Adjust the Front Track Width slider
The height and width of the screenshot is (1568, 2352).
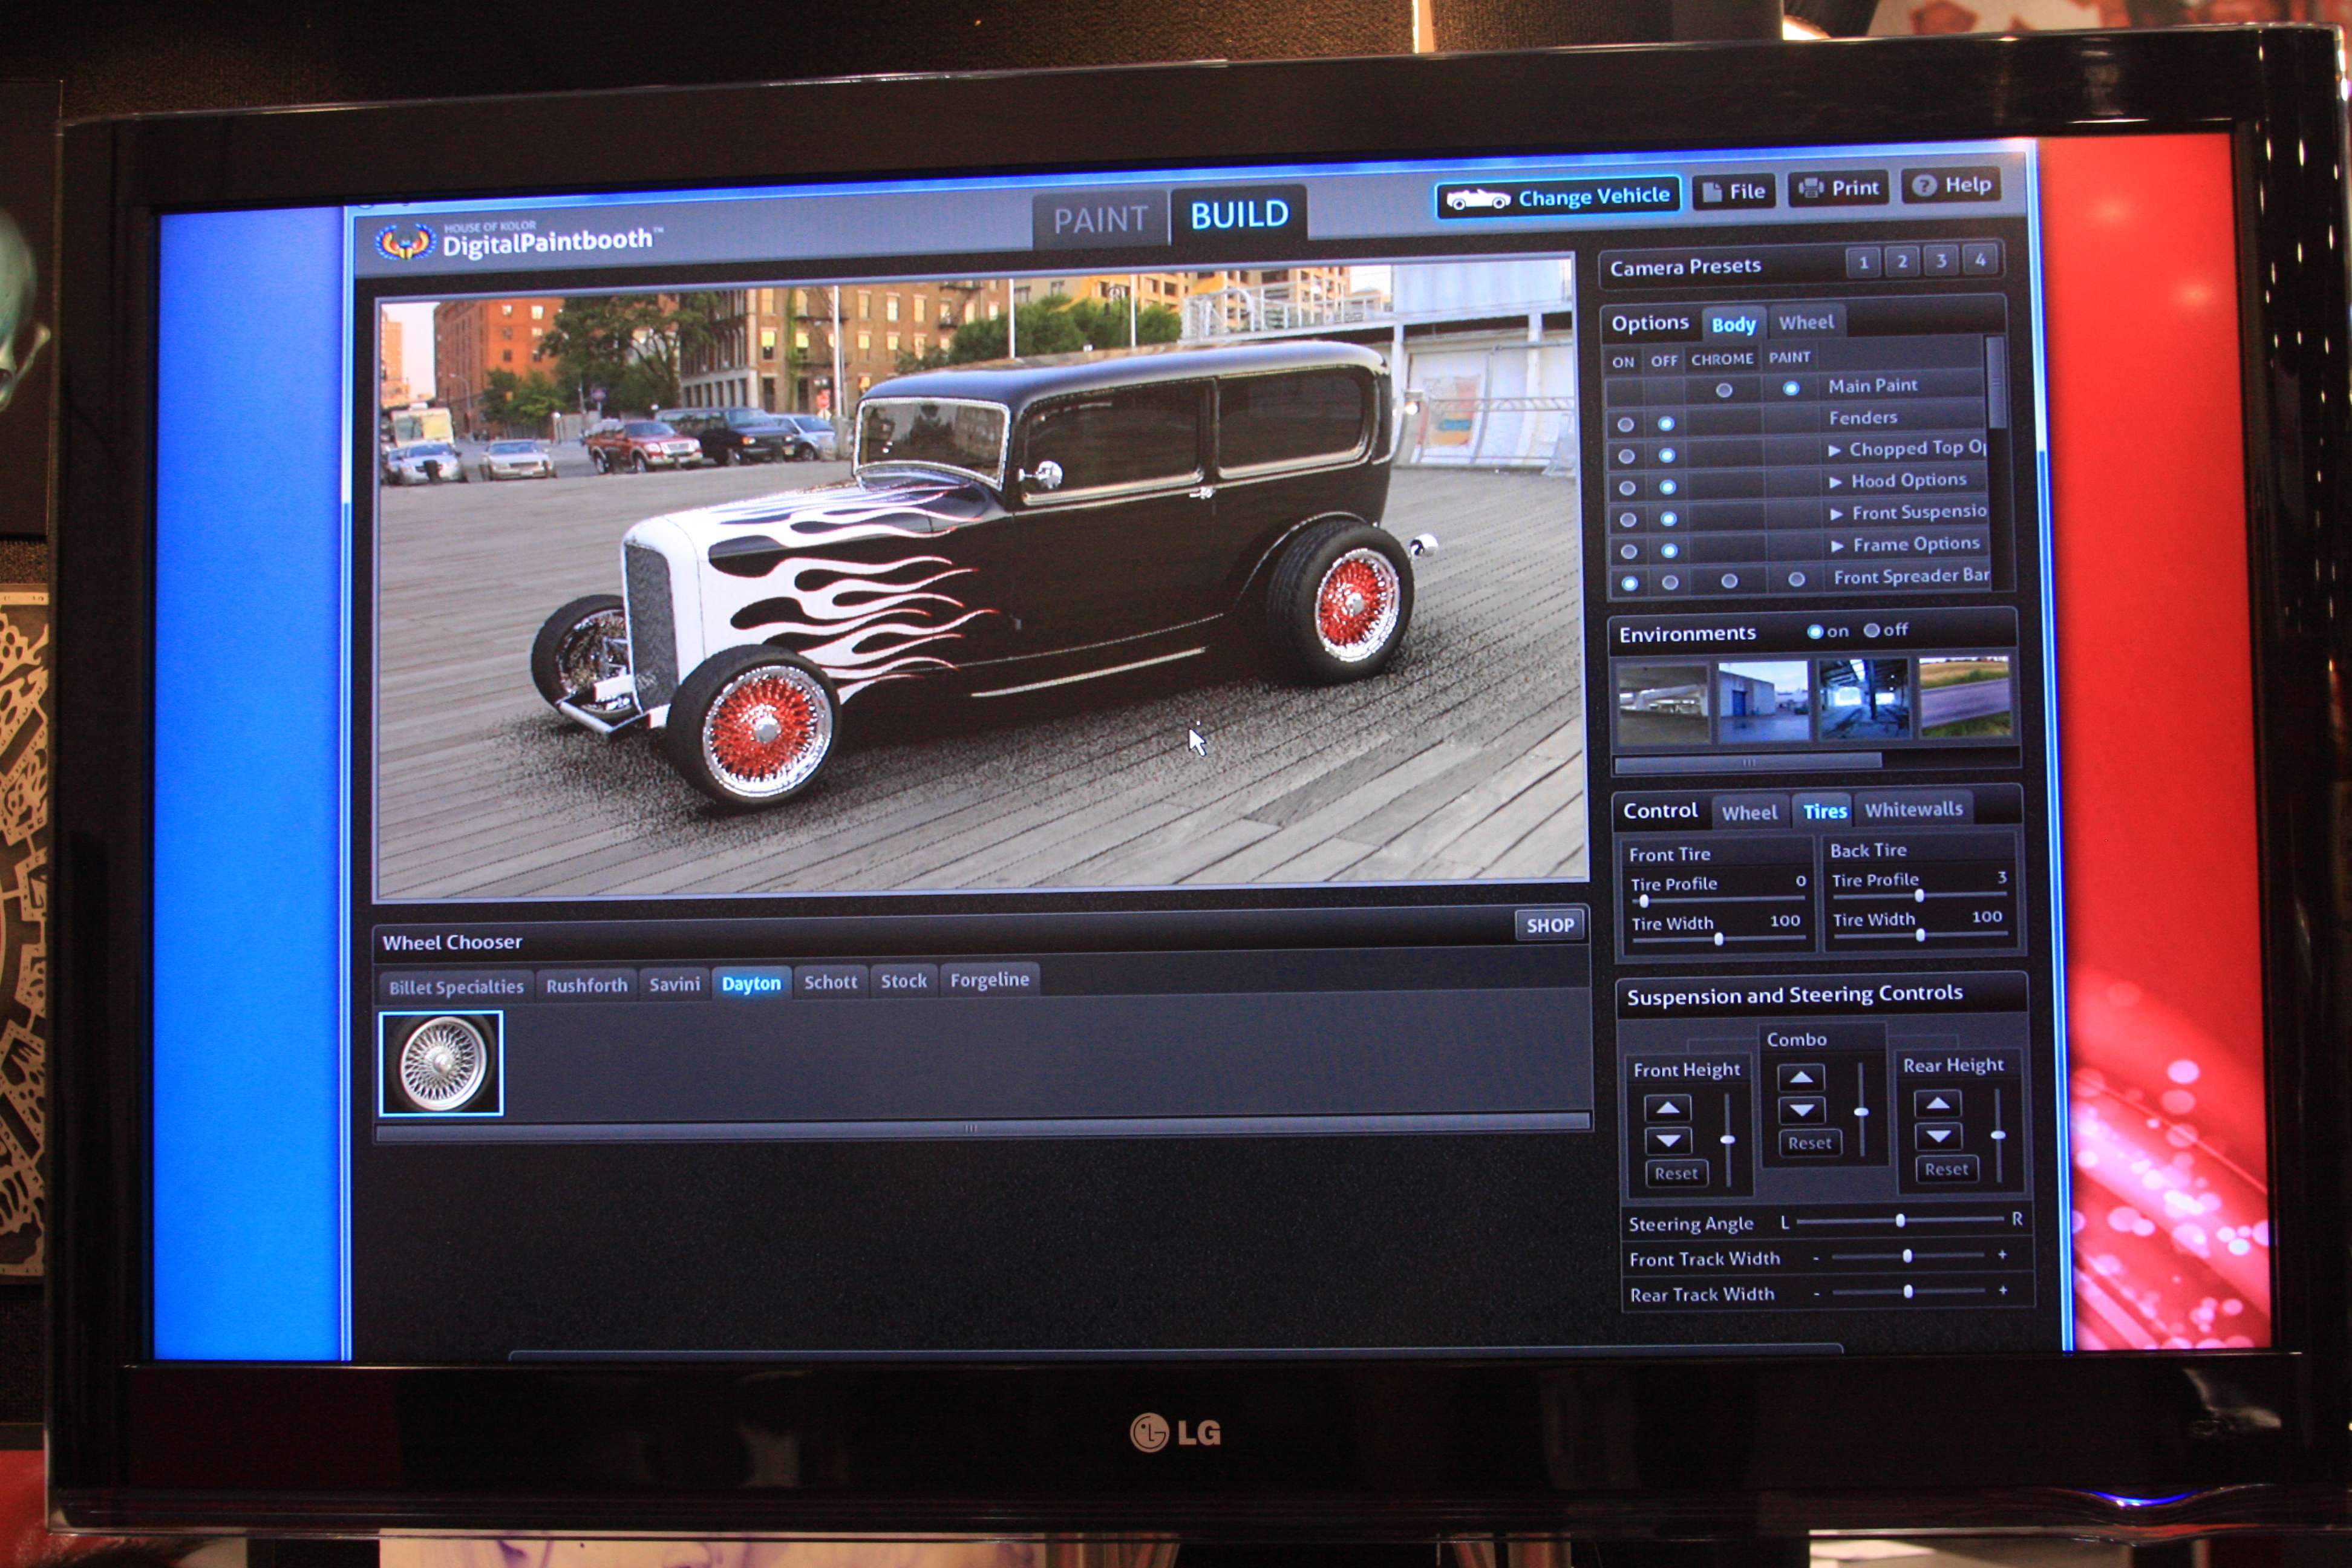(1907, 1256)
